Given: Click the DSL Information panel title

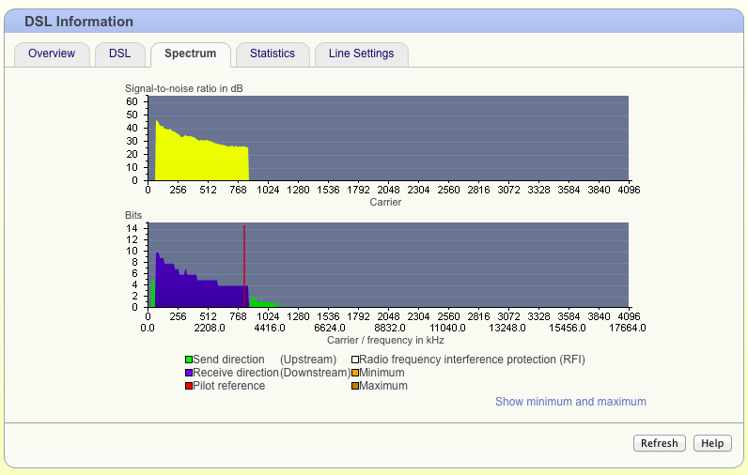Looking at the screenshot, I should pos(79,22).
